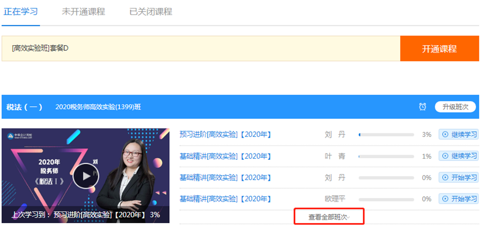Click the orange 开通课程 button
485x230 pixels.
(439, 49)
